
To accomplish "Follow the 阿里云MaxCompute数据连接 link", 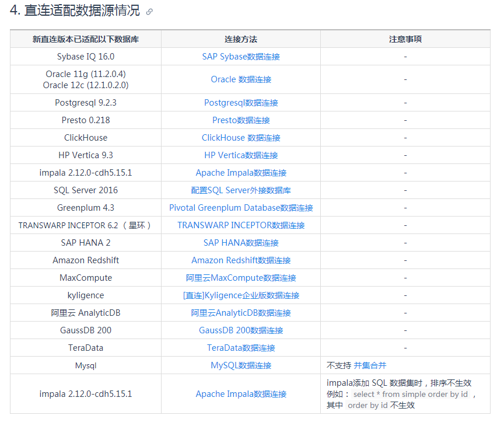I will pos(241,278).
